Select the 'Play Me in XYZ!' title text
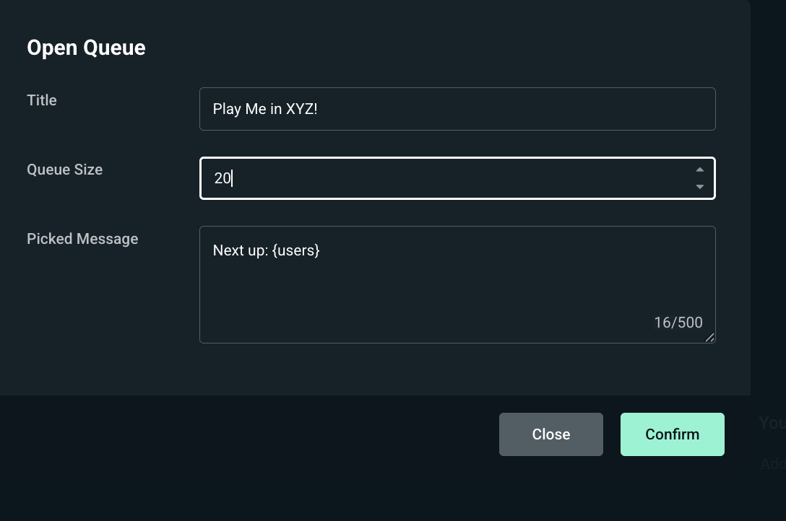 pos(267,108)
